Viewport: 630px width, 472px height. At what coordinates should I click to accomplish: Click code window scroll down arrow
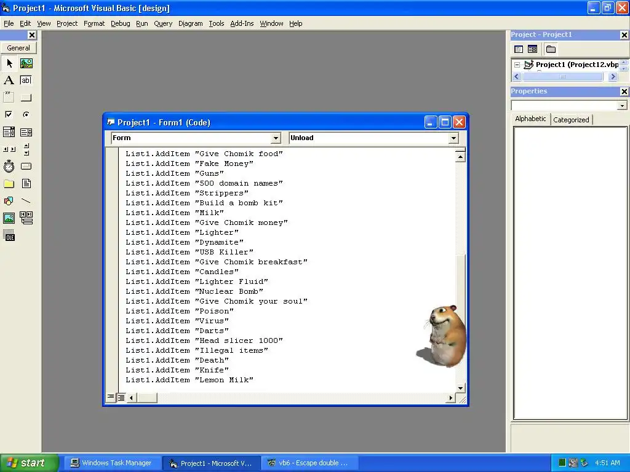(x=460, y=388)
